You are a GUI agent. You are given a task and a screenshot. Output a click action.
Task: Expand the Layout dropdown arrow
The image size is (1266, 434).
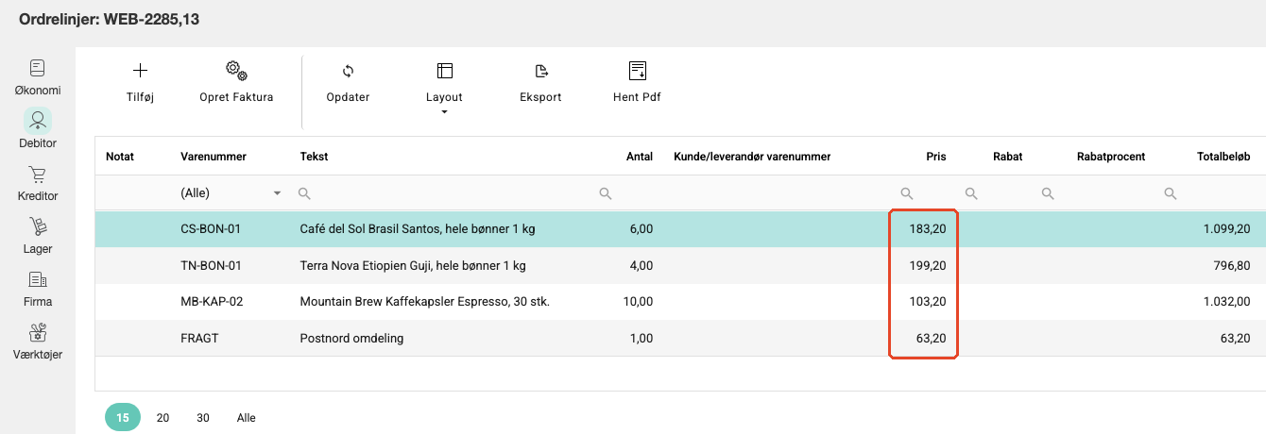click(x=444, y=112)
